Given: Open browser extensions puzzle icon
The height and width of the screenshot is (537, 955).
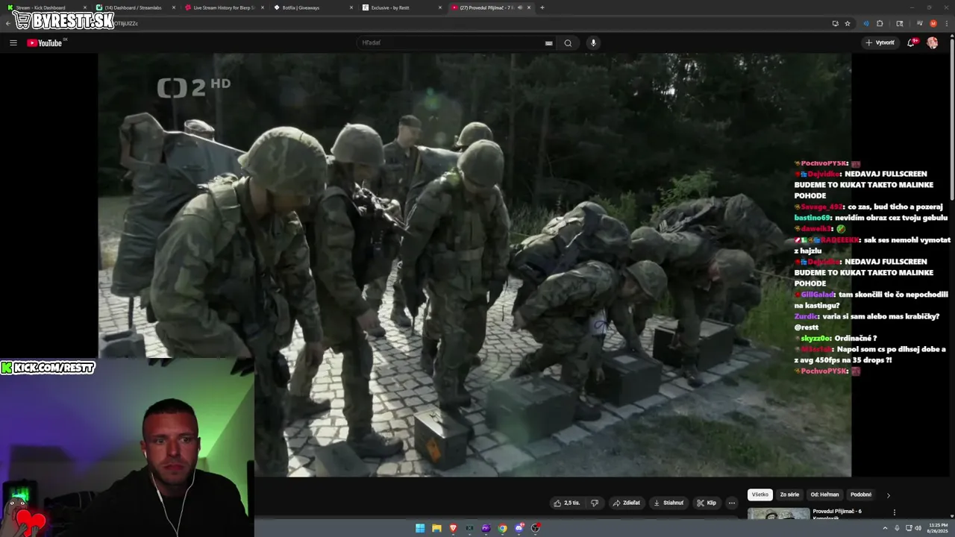Looking at the screenshot, I should (x=880, y=23).
